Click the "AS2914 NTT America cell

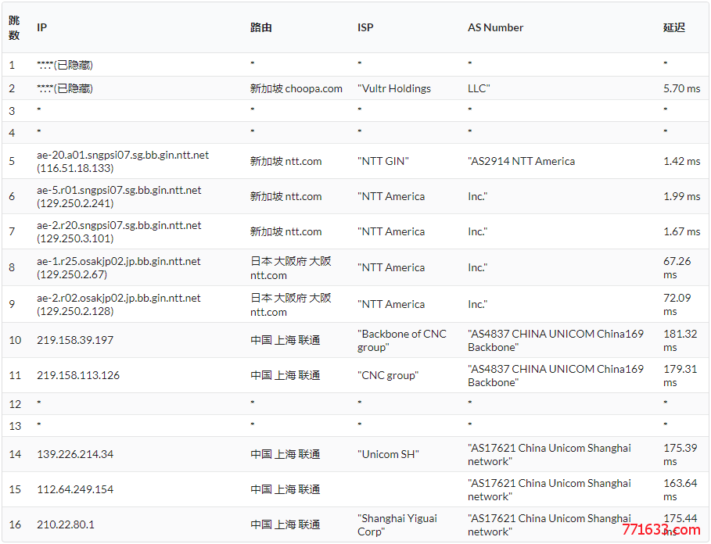(x=522, y=161)
